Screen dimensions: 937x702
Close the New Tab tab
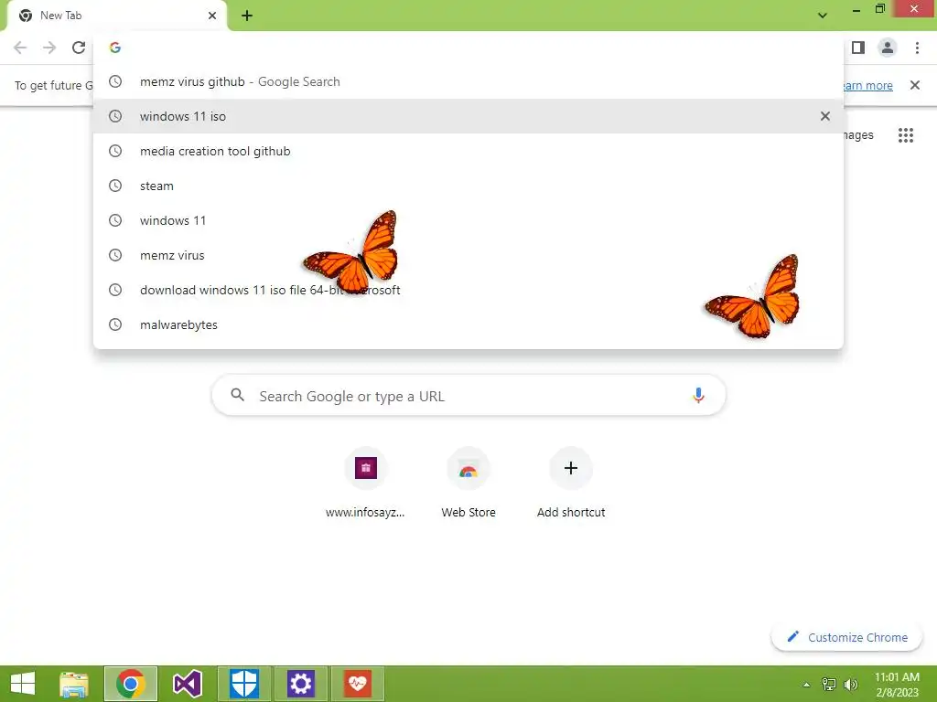coord(212,16)
